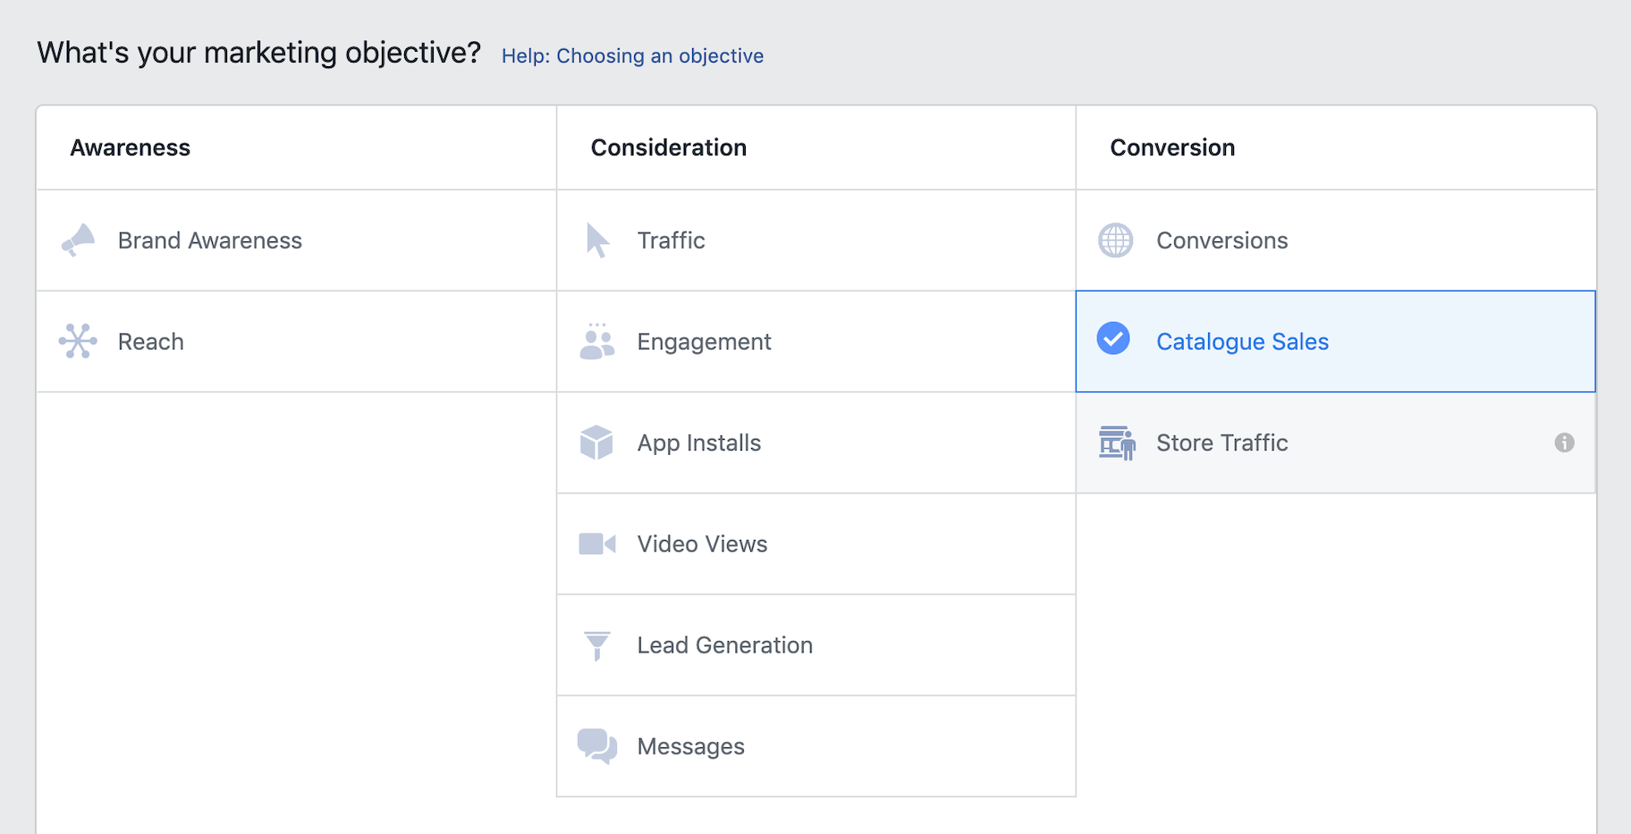
Task: Select the Brand Awareness objective label
Action: click(209, 240)
